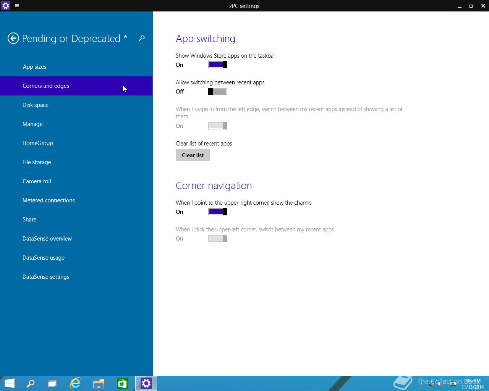Toggle Allow switching between recent apps
489x391 pixels.
click(x=218, y=92)
